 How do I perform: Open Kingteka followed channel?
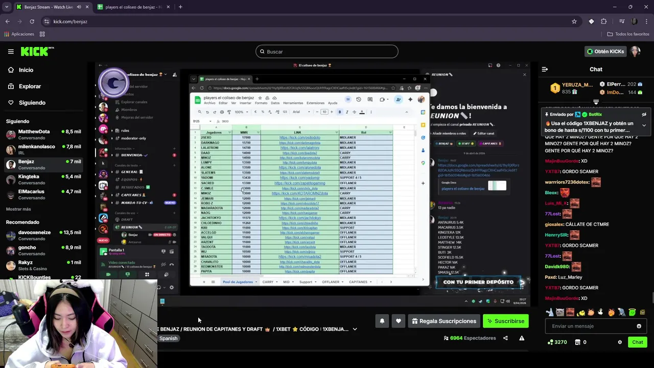(x=44, y=179)
